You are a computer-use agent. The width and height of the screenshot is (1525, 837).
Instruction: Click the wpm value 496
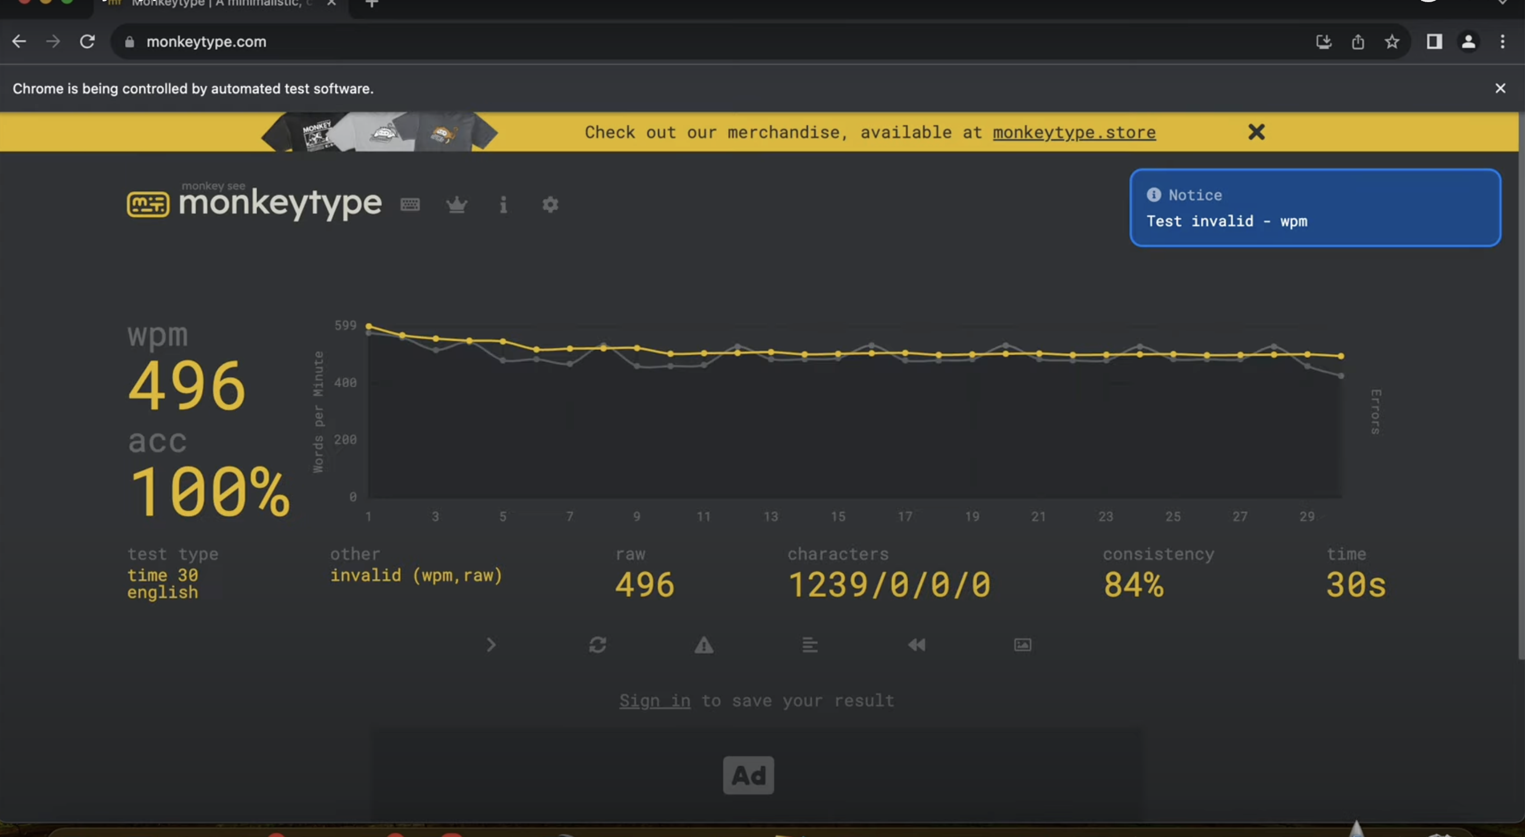tap(187, 386)
